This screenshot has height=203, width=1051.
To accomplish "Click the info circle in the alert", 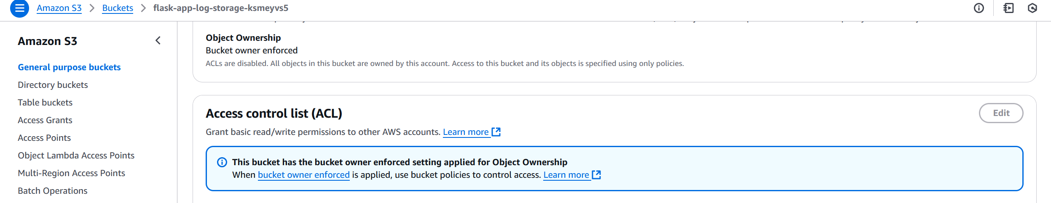I will pos(222,162).
